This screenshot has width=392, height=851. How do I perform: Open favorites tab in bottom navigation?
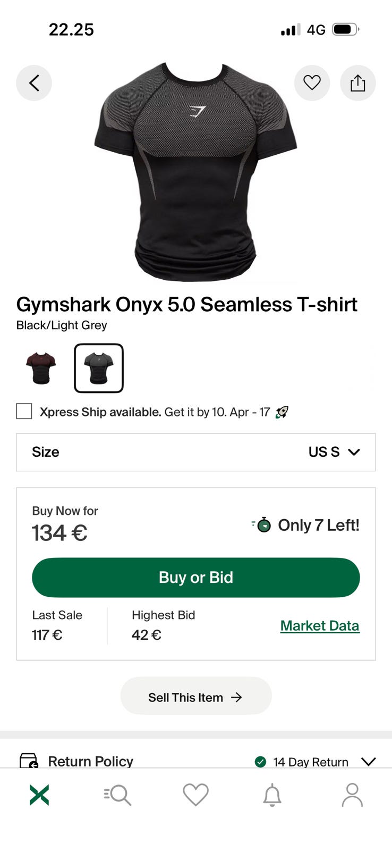click(x=195, y=795)
